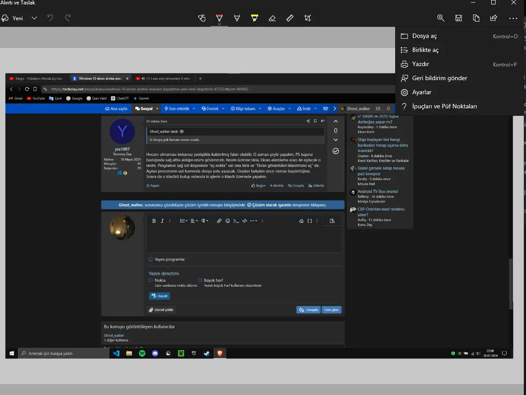Click smiley emoji icon in captured editor
The height and width of the screenshot is (395, 526).
tap(228, 221)
